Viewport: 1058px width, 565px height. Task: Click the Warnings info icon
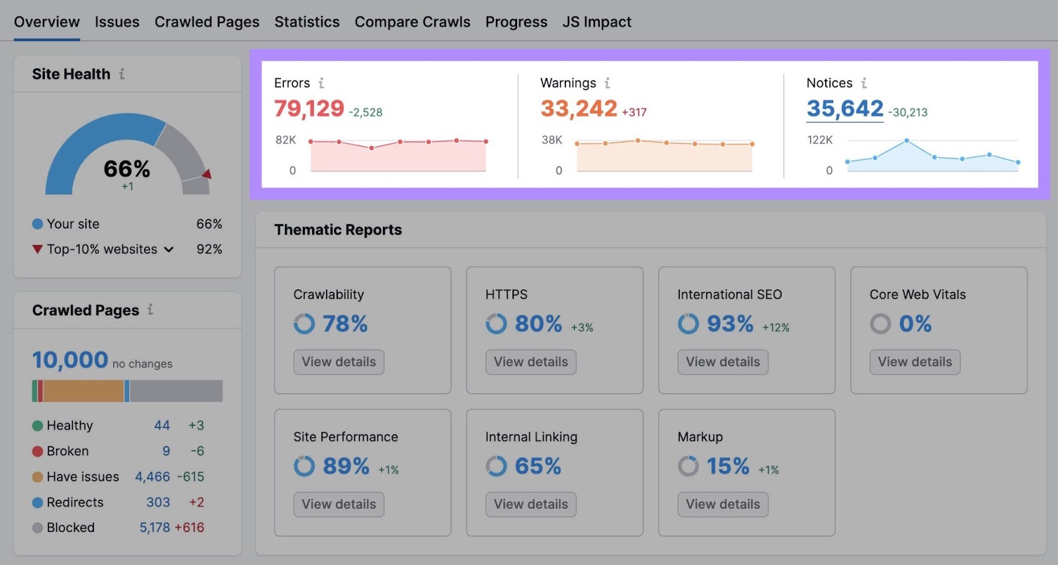click(x=607, y=83)
